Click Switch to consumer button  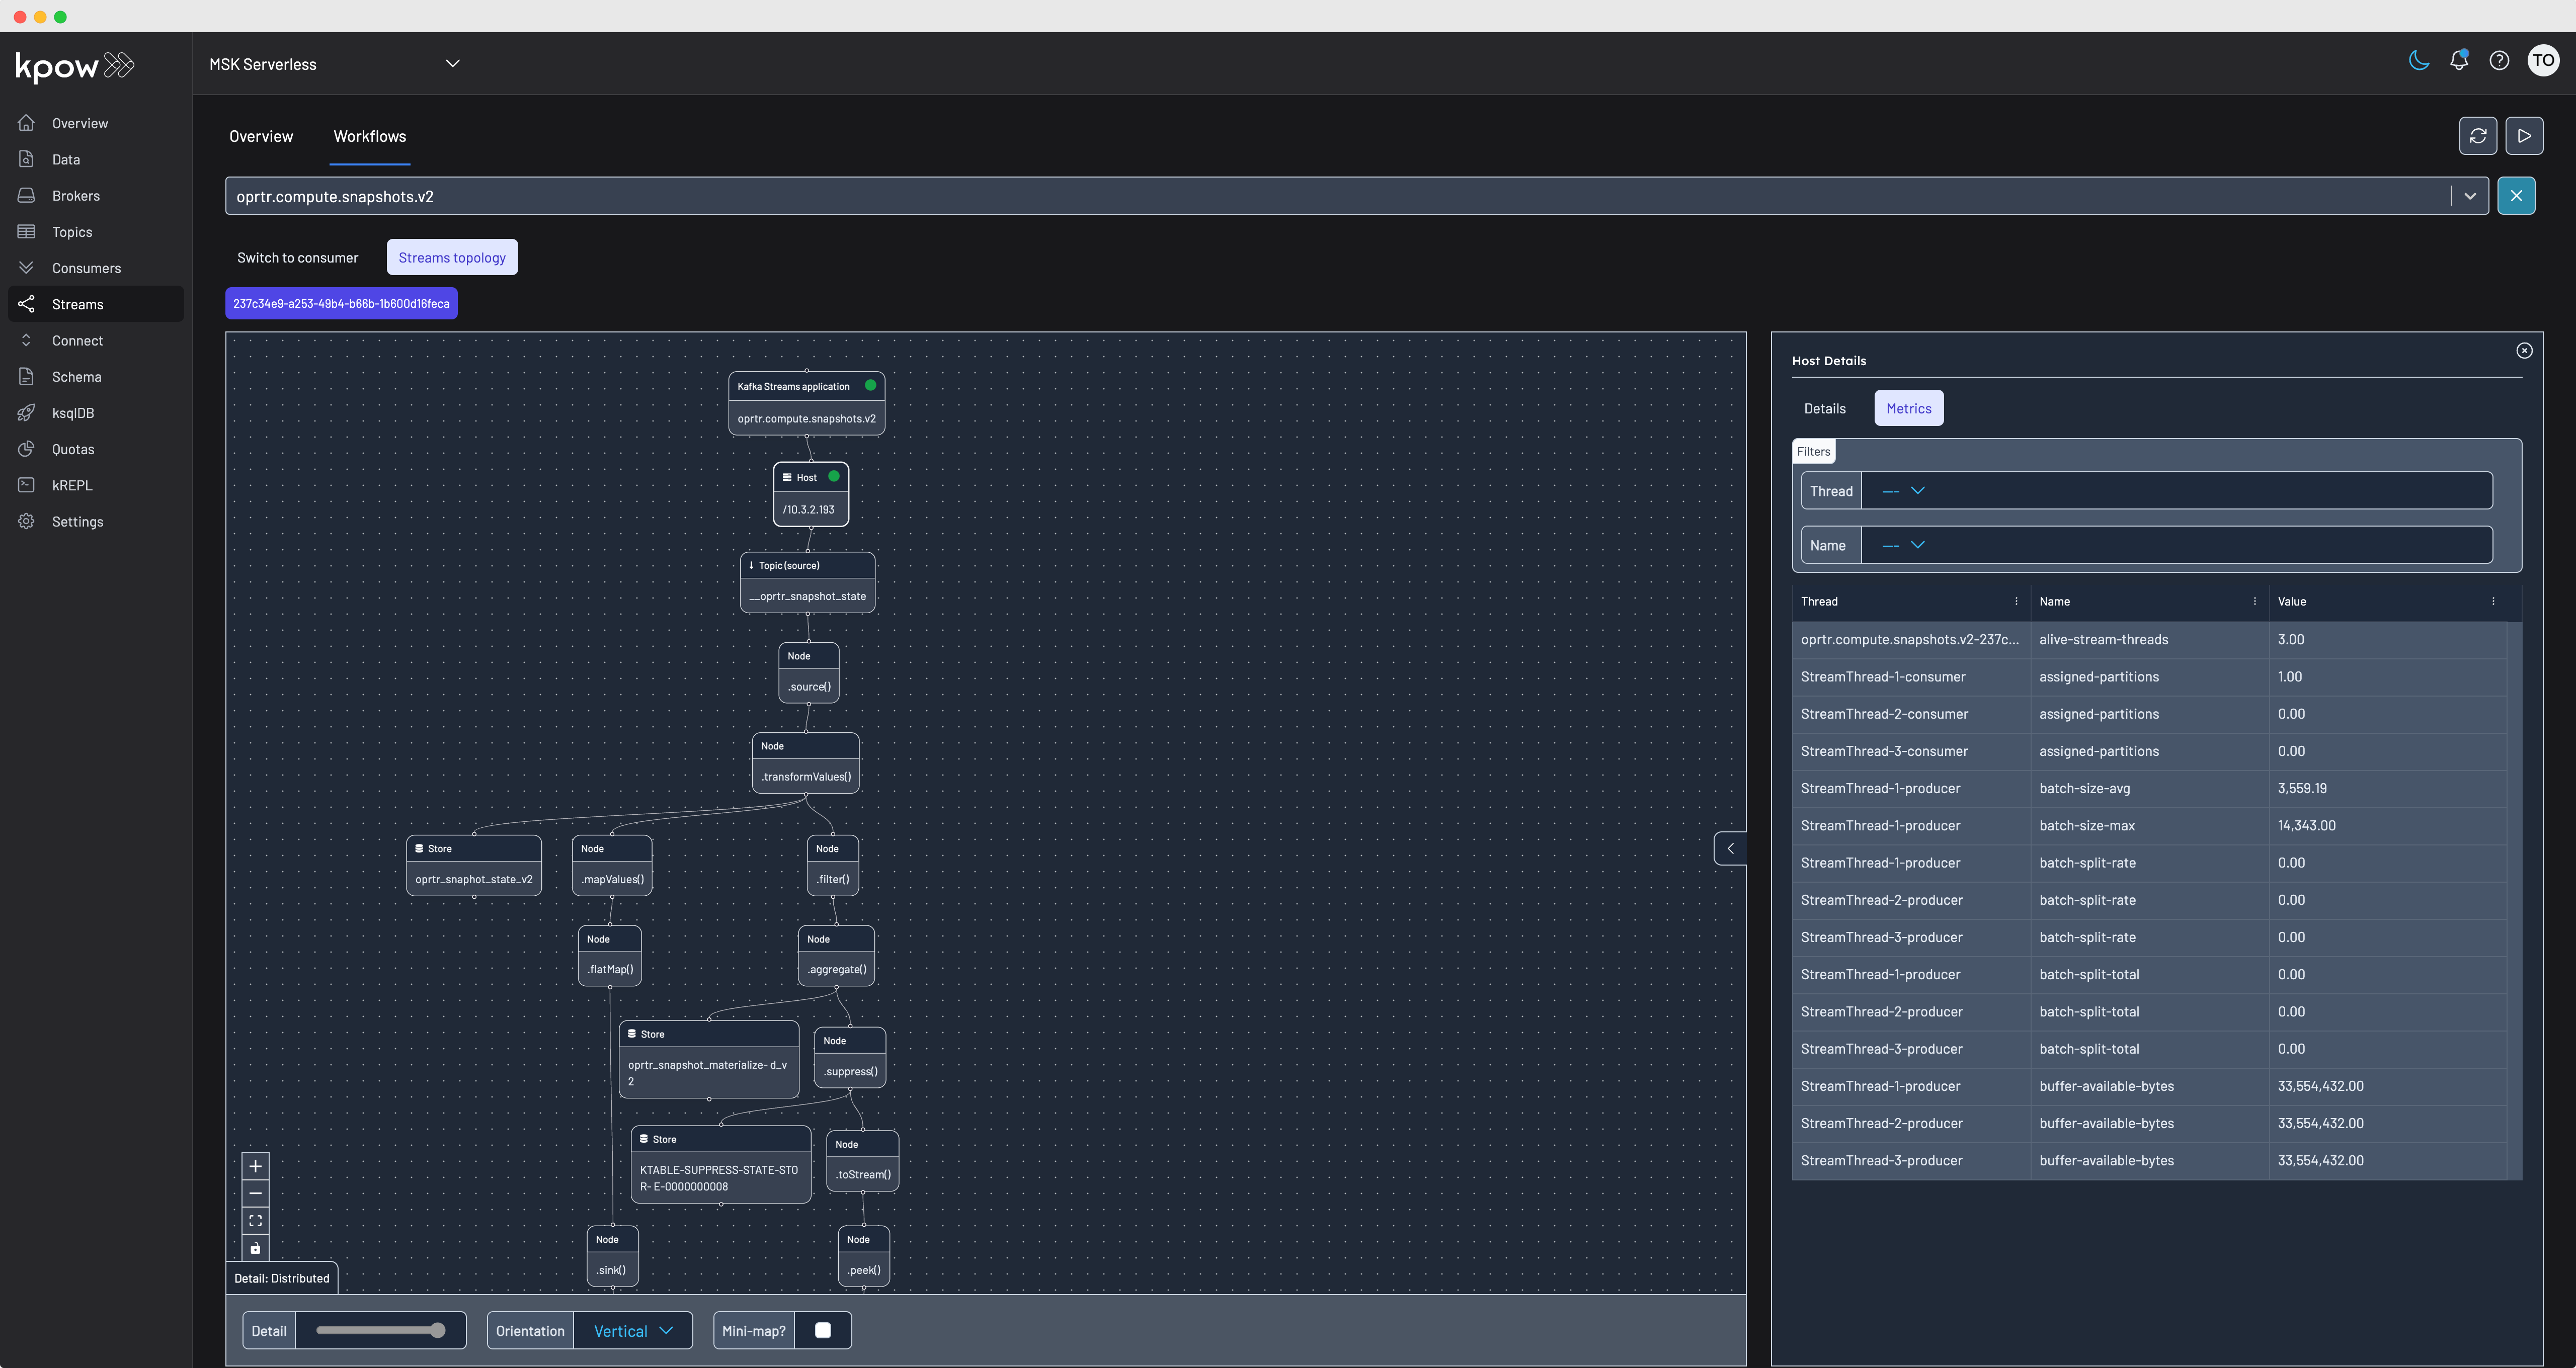pos(297,258)
